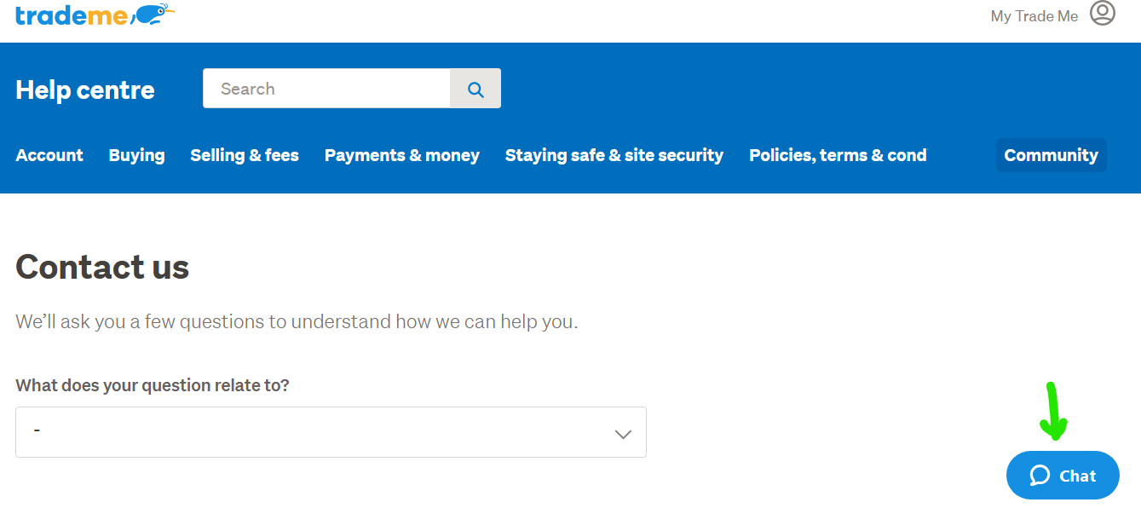This screenshot has width=1141, height=508.
Task: Go to the Buying section
Action: (137, 155)
